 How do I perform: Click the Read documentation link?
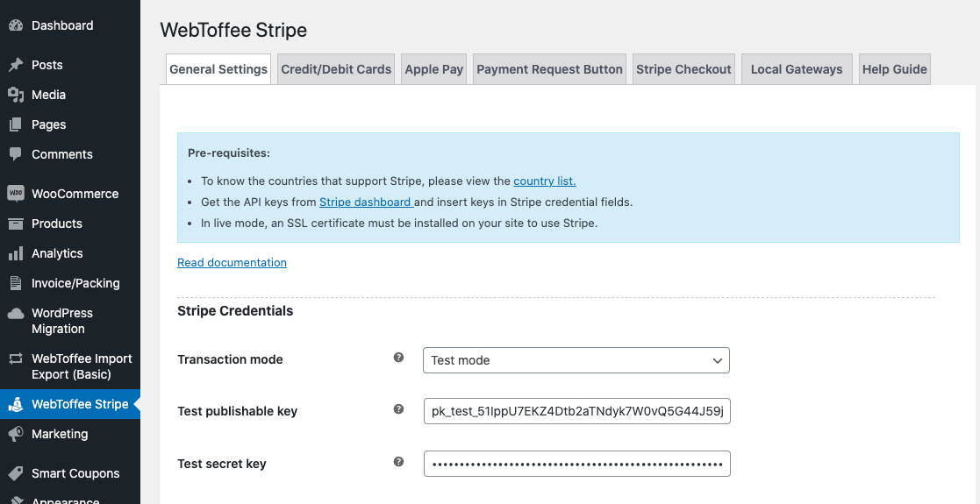click(x=232, y=262)
